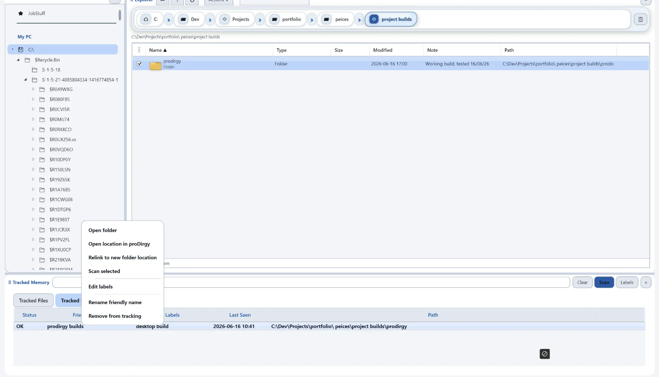The width and height of the screenshot is (659, 377).
Task: Collapse the $Recycle.Bin tree node
Action: tap(18, 60)
